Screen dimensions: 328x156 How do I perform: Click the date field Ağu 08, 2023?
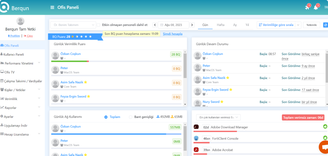pyautogui.click(x=173, y=25)
